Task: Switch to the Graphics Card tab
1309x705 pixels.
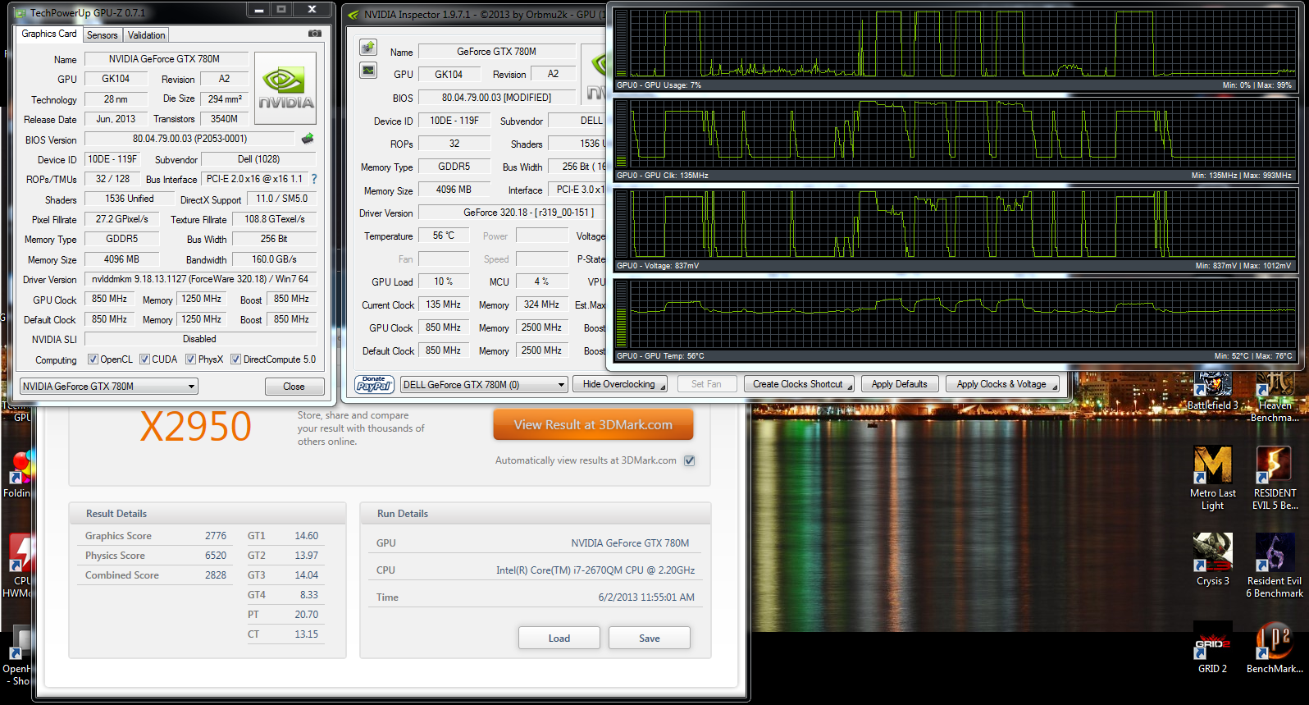Action: pyautogui.click(x=49, y=34)
